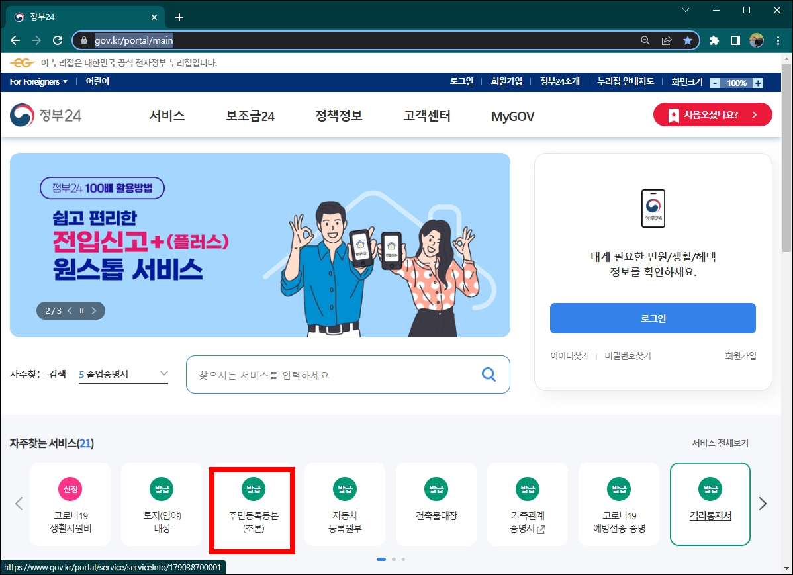Open the 가족관계증명서 service icon
This screenshot has width=793, height=575.
[x=528, y=504]
